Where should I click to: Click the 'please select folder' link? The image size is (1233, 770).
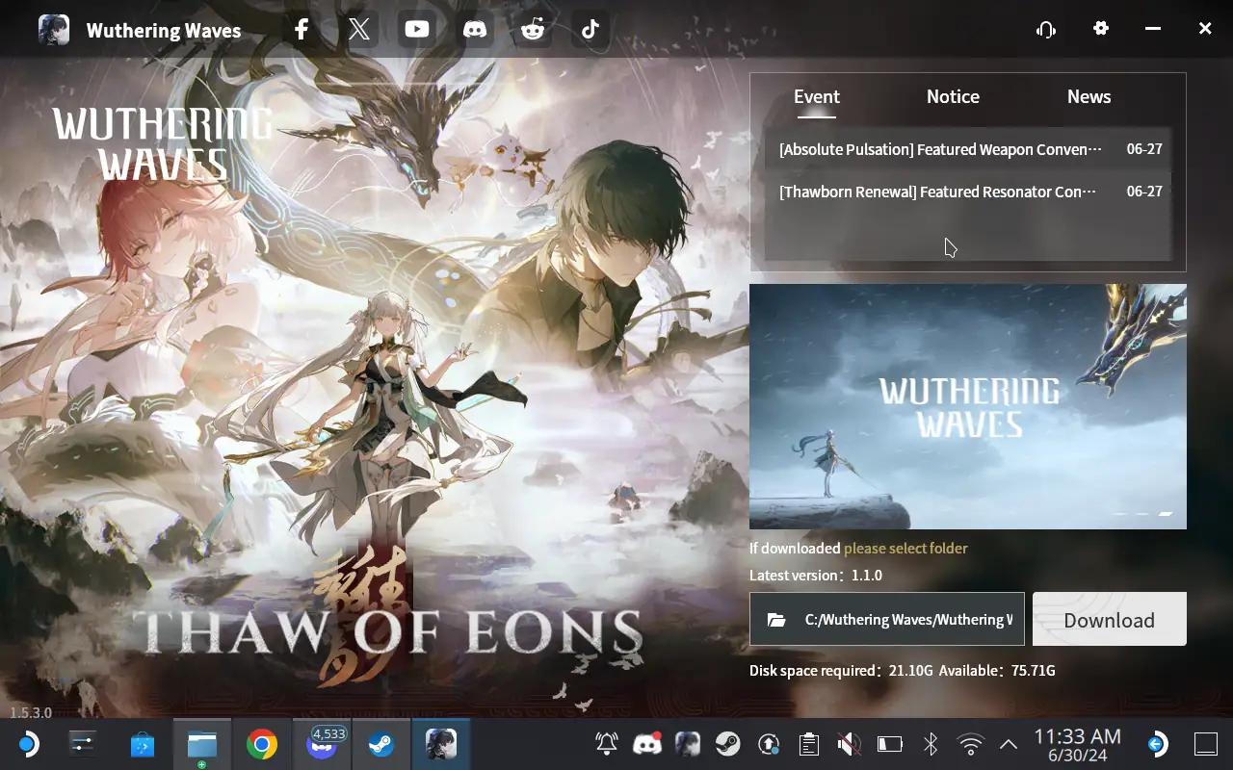(x=905, y=549)
